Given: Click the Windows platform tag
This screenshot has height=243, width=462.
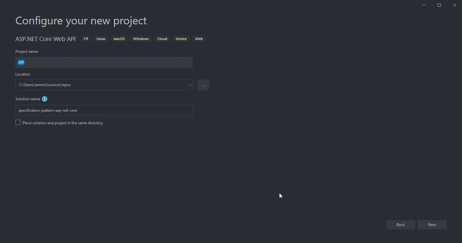Looking at the screenshot, I should [x=141, y=39].
